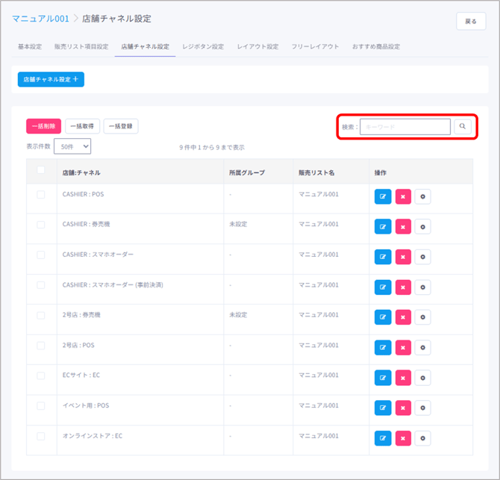500x480 pixels.
Task: Check the CASHIER : POS row checkbox
Action: 41,195
